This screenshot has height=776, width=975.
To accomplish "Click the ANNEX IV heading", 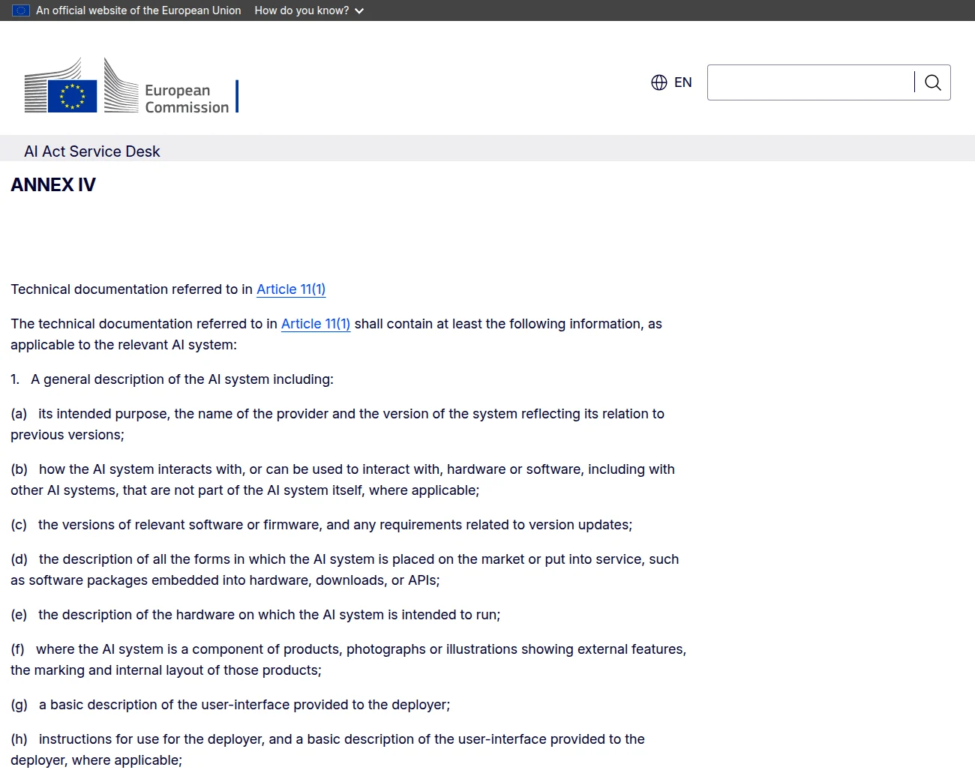I will coord(53,184).
